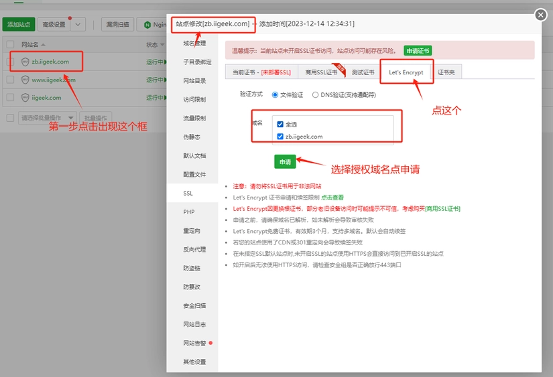Click the green 申请 button
Viewport: 553px width, 377px height.
click(x=285, y=162)
